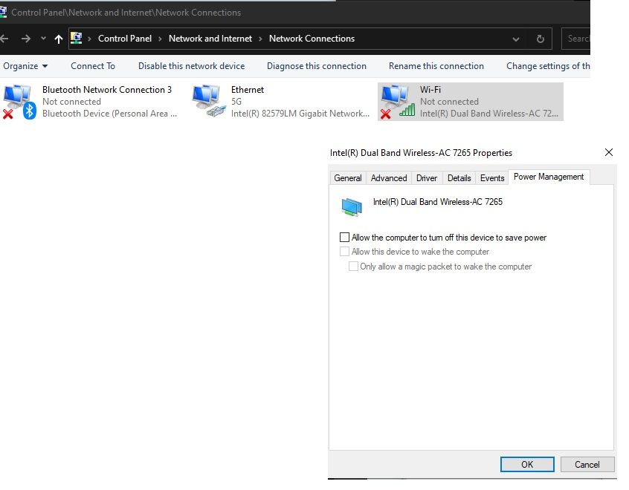Click Diagnose this connection
This screenshot has height=490, width=629.
click(x=317, y=66)
